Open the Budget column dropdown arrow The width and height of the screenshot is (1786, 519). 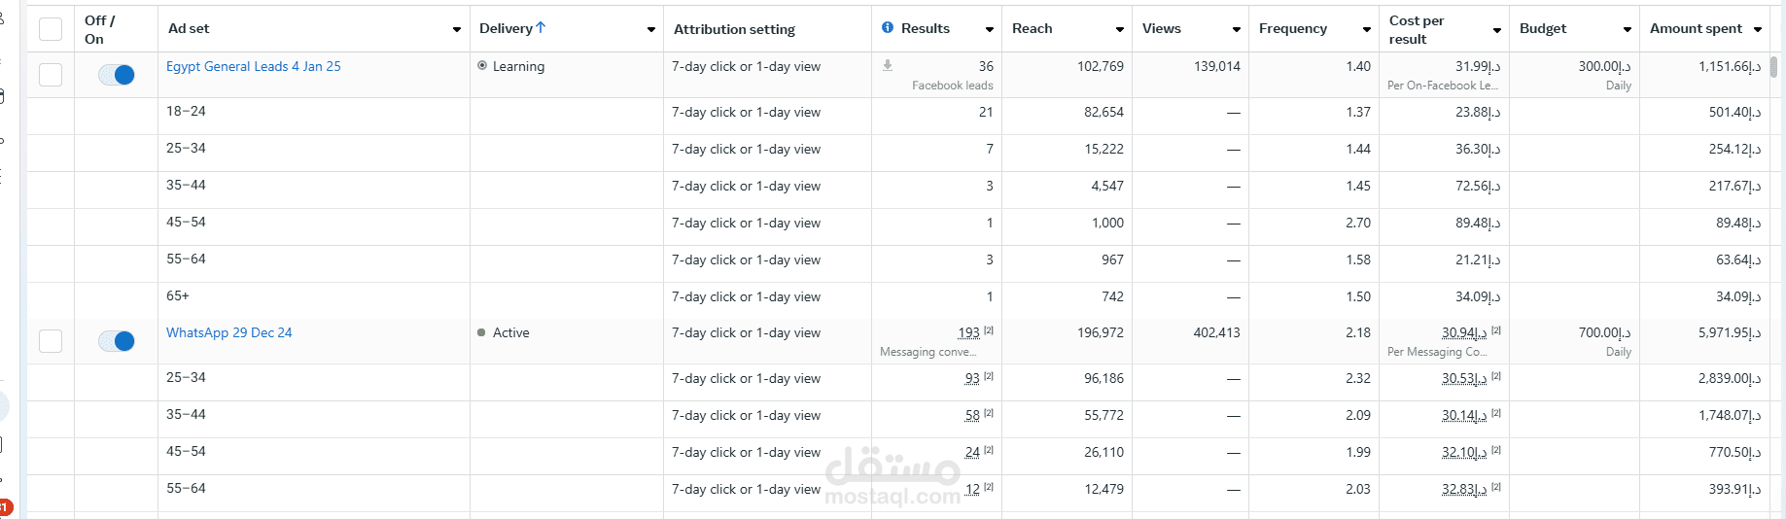(1628, 30)
